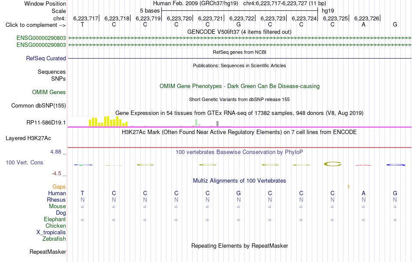
Task: Click the T base under 6,223,717
Action: (82, 24)
